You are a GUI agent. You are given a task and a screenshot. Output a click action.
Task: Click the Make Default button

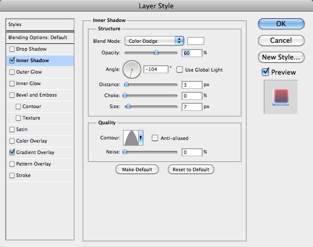[137, 170]
